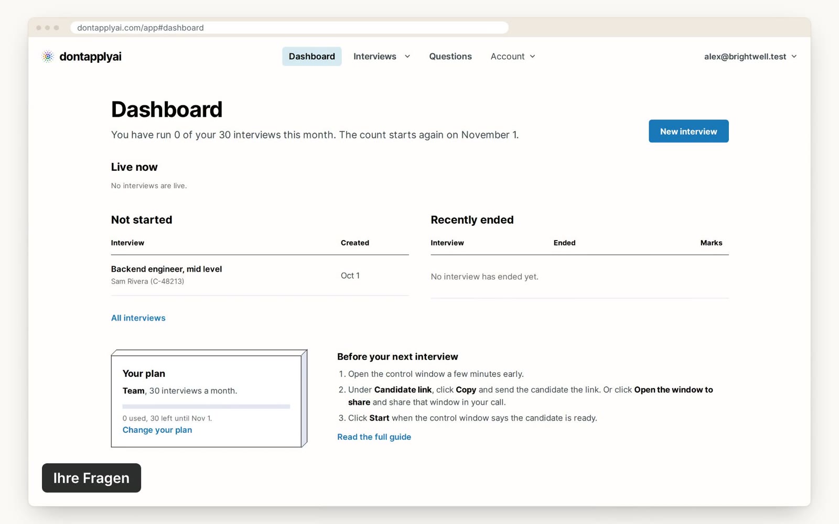839x524 pixels.
Task: Click the dontapplyai logo icon
Action: click(48, 57)
